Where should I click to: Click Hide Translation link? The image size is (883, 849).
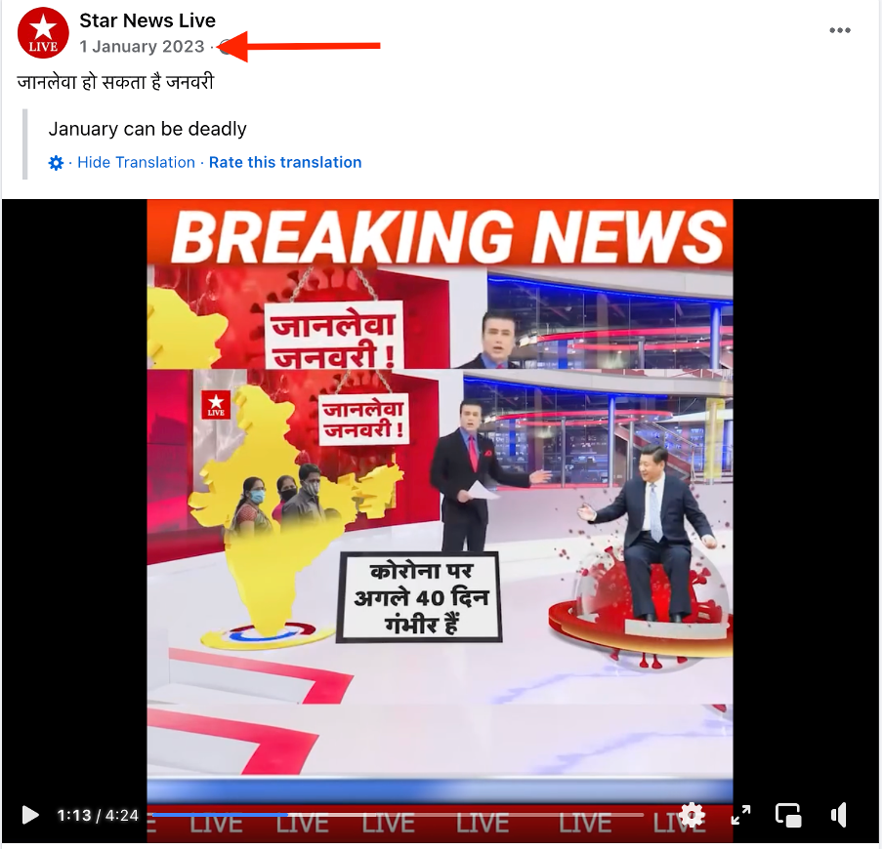coord(136,163)
